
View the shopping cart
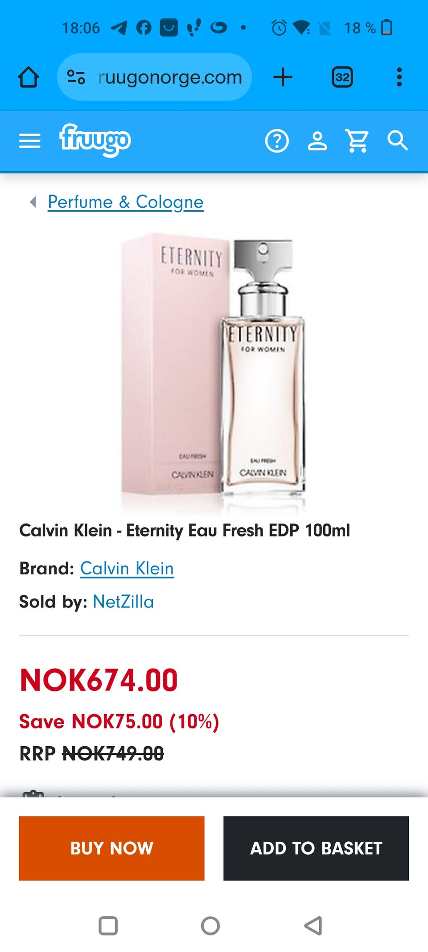pos(357,141)
